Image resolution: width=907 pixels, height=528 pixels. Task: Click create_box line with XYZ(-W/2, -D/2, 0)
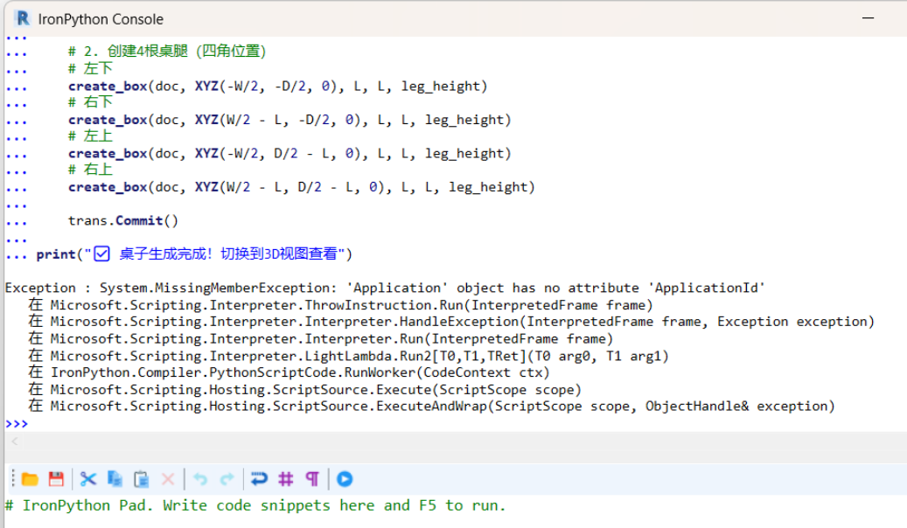(278, 87)
